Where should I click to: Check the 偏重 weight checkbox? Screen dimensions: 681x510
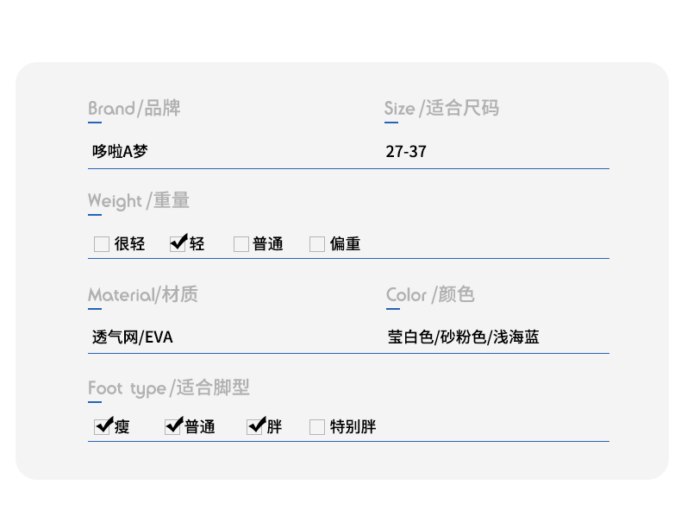tap(317, 244)
